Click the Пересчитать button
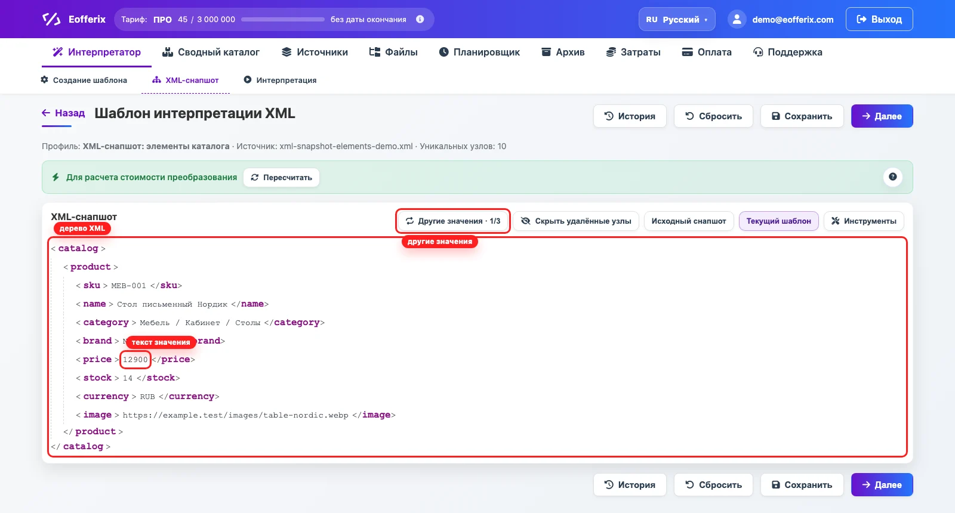 [x=281, y=177]
